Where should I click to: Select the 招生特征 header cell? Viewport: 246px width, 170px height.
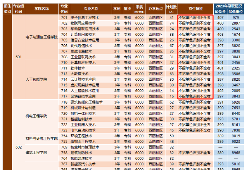[196, 9]
